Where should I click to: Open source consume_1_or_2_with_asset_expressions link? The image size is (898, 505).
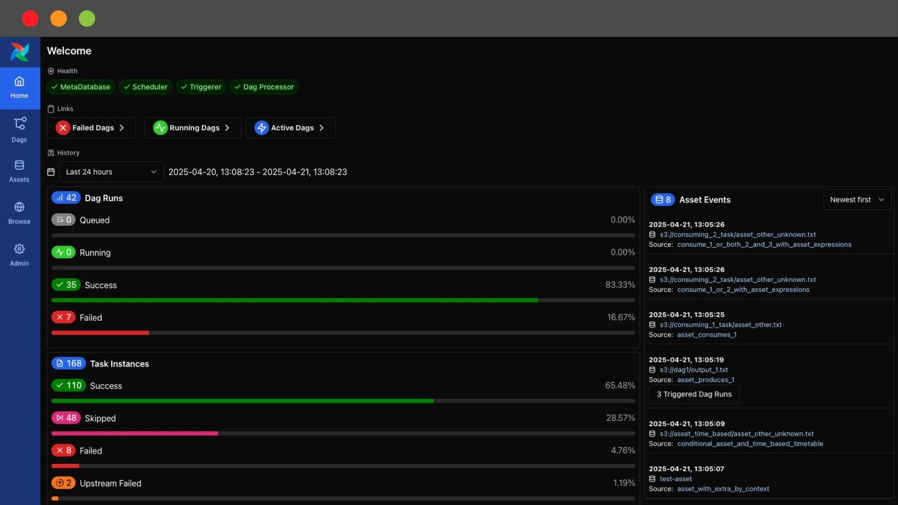[x=743, y=290]
